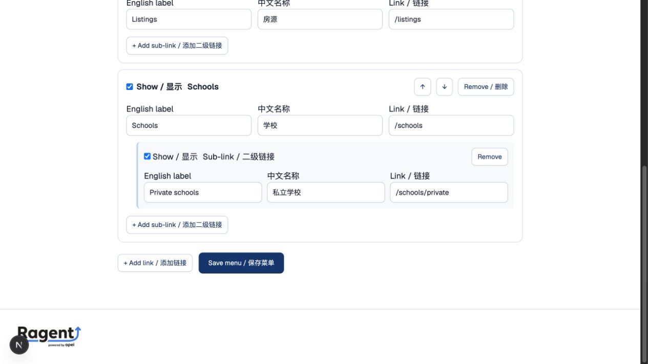Image resolution: width=648 pixels, height=364 pixels.
Task: Add sub-link under Listings item
Action: click(177, 45)
